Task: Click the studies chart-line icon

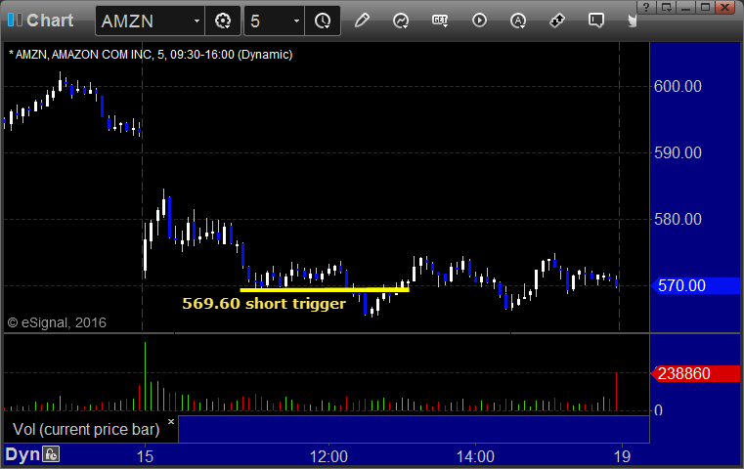Action: pyautogui.click(x=401, y=21)
